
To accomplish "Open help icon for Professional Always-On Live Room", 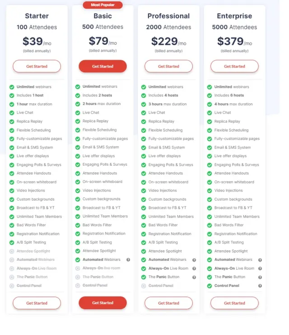I will 194,268.
